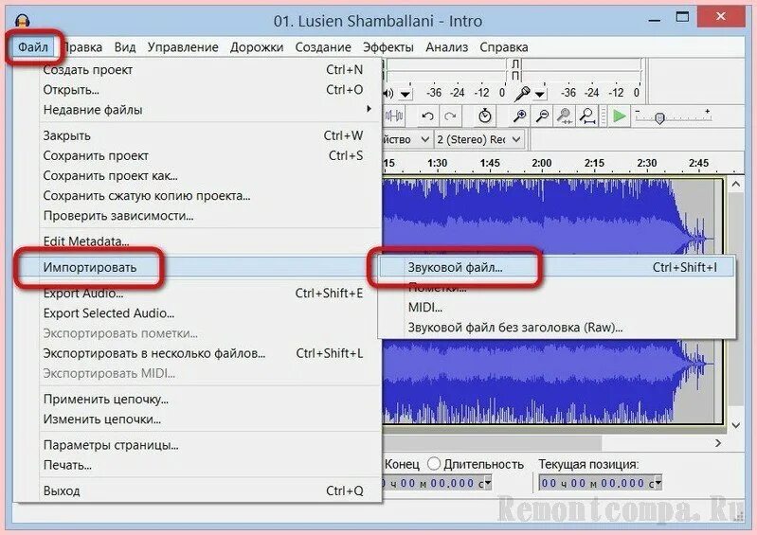The image size is (757, 535).
Task: Maximize the Audacity window
Action: pyautogui.click(x=682, y=18)
